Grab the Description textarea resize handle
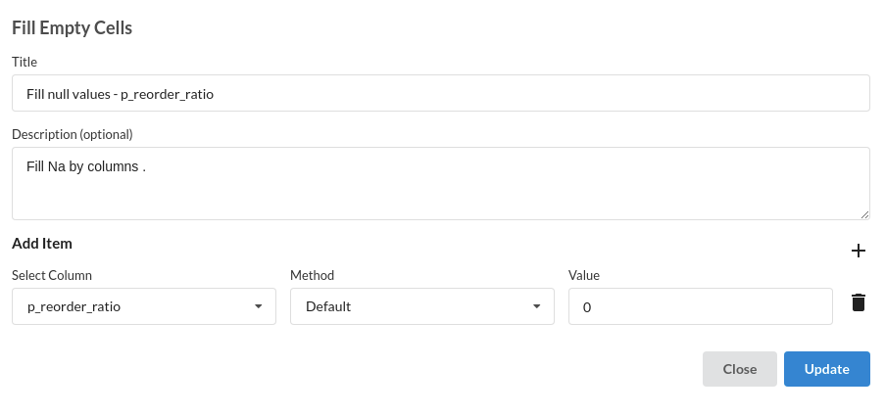 click(864, 214)
